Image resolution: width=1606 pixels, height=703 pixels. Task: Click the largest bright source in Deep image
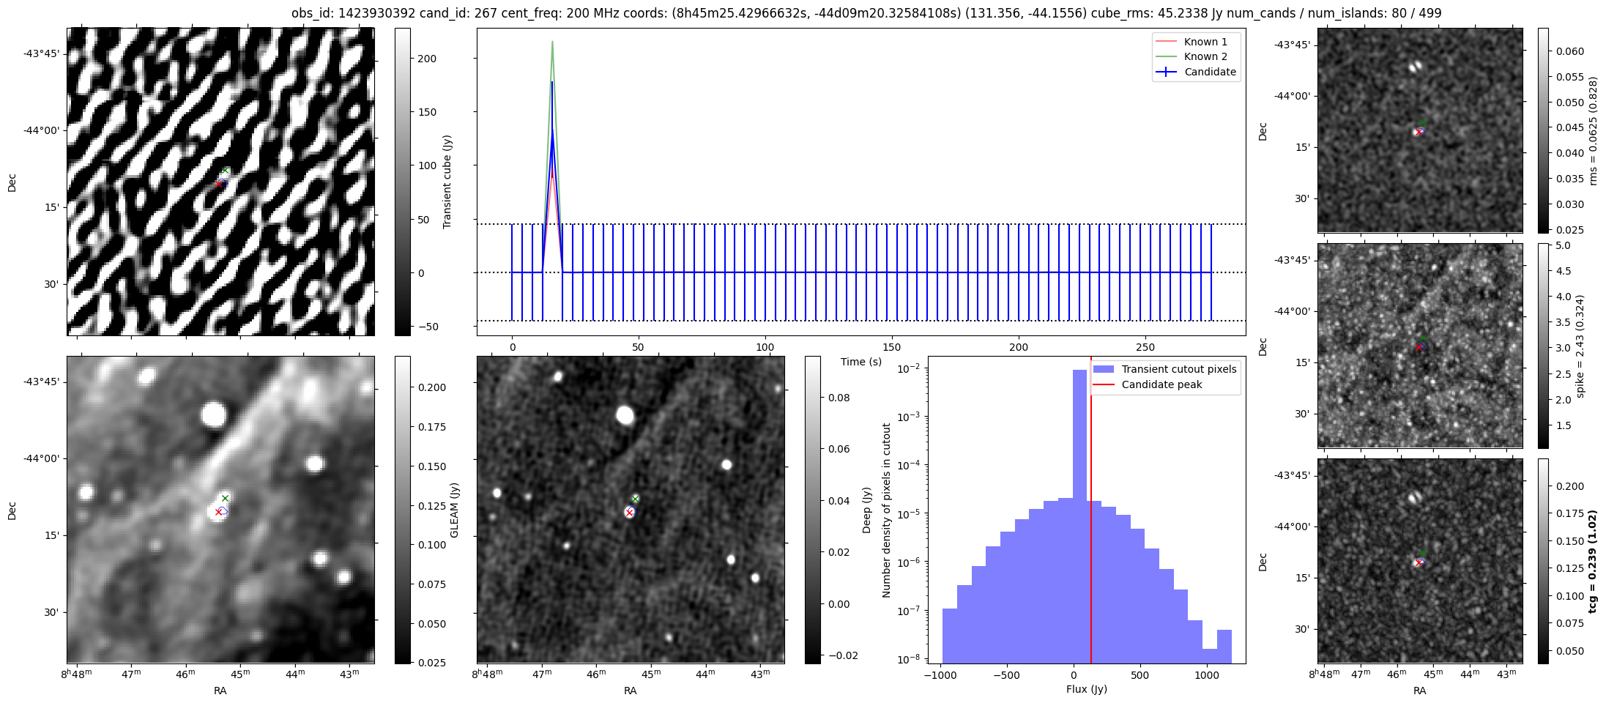(x=625, y=415)
